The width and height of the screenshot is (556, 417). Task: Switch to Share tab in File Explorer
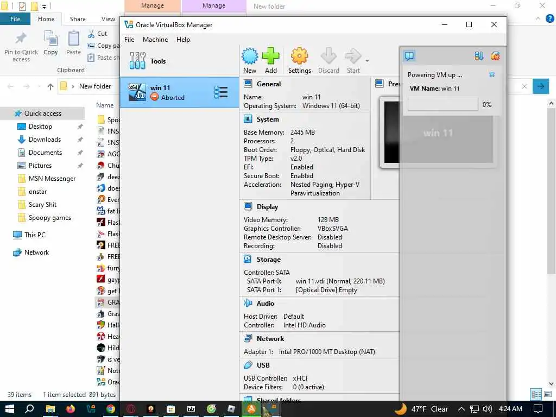78,19
